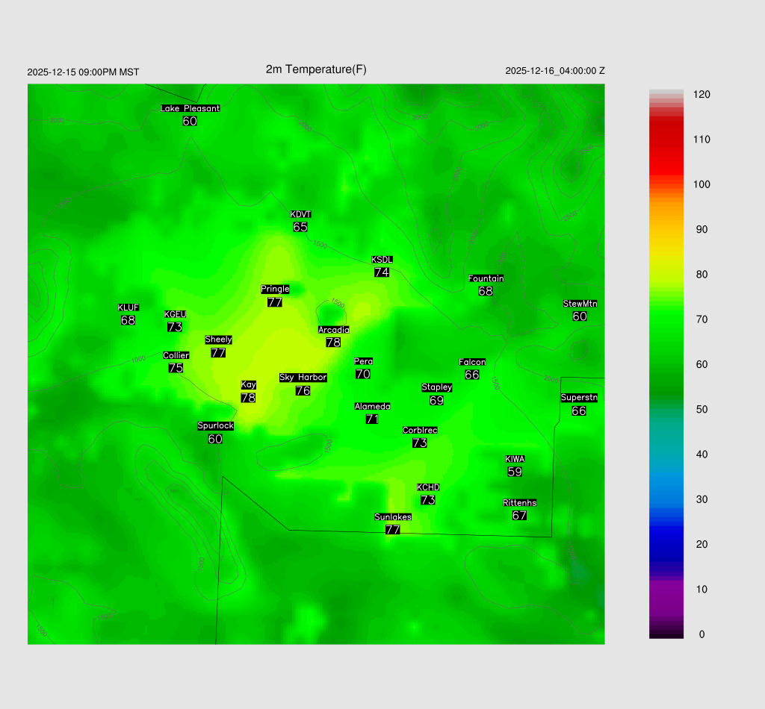Click the blue 30 level on colorbar

point(666,499)
